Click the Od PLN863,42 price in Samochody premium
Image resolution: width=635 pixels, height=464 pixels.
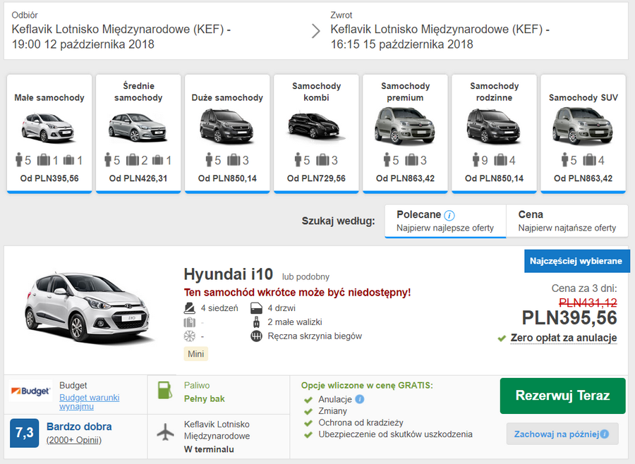[405, 178]
